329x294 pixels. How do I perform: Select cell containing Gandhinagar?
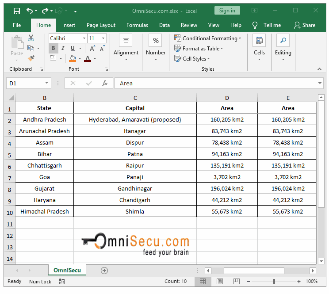pyautogui.click(x=135, y=188)
